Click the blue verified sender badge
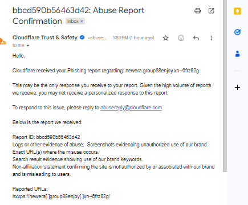 click(x=82, y=38)
